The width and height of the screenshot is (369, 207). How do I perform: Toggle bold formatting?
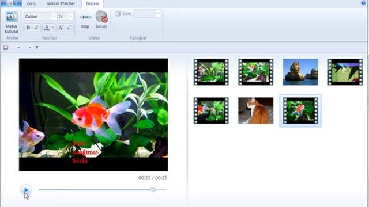[x=28, y=28]
